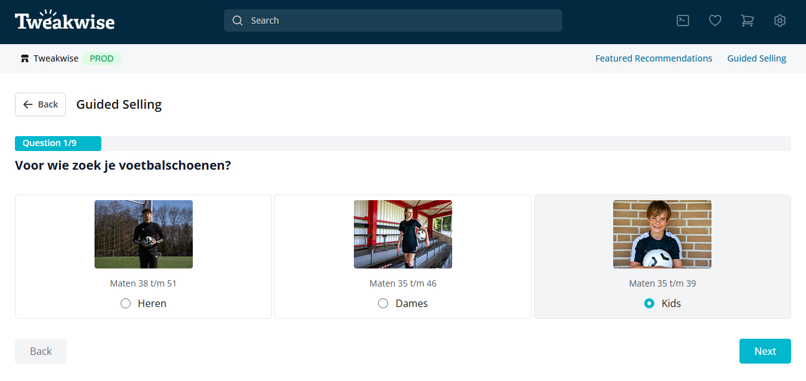Open Guided Selling link
The height and width of the screenshot is (381, 806).
pos(757,58)
